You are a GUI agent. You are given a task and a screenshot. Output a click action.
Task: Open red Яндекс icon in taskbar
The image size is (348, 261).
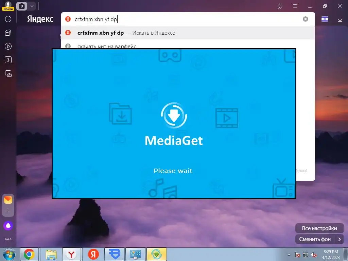tap(93, 254)
